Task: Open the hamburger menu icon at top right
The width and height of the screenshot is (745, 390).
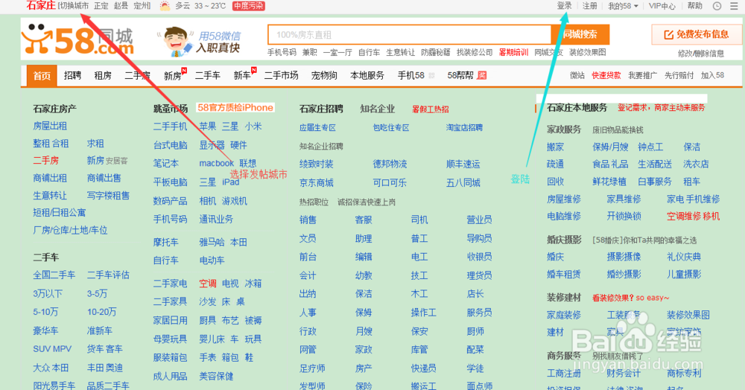Action: point(734,6)
